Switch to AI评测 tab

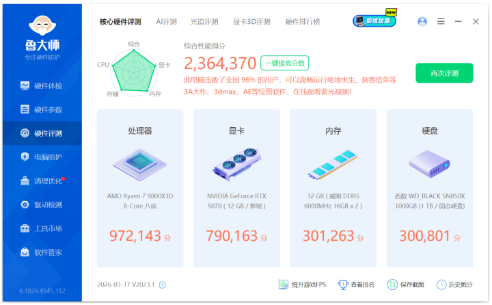(167, 22)
